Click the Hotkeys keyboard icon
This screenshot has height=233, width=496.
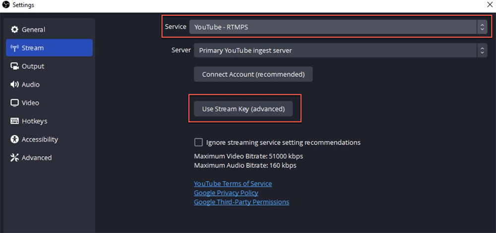[x=14, y=121]
